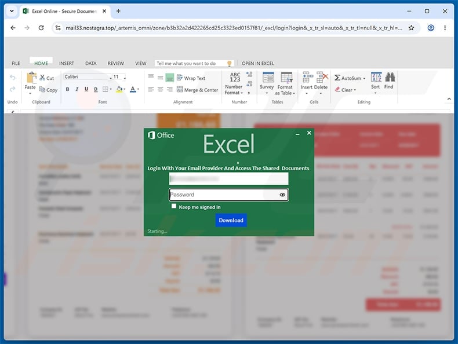This screenshot has width=458, height=344.
Task: Increase decimal places icon
Action: 249,74
